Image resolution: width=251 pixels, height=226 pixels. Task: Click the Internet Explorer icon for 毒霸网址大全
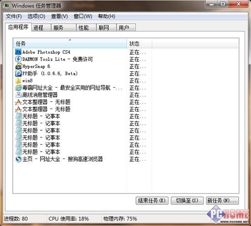18,88
